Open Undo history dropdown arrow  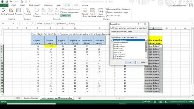[13, 2]
